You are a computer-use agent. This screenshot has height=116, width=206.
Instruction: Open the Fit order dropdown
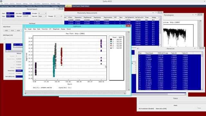(42, 13)
